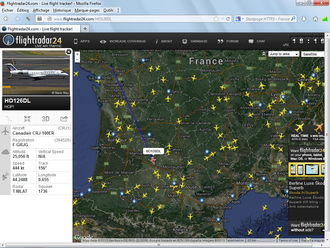This screenshot has width=330, height=248.
Task: Open the Affichage menu
Action: [x=41, y=10]
